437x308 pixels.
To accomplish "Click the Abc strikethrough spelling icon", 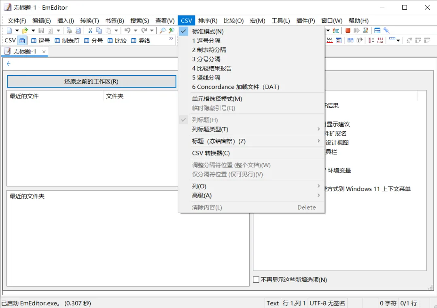I will click(x=330, y=41).
